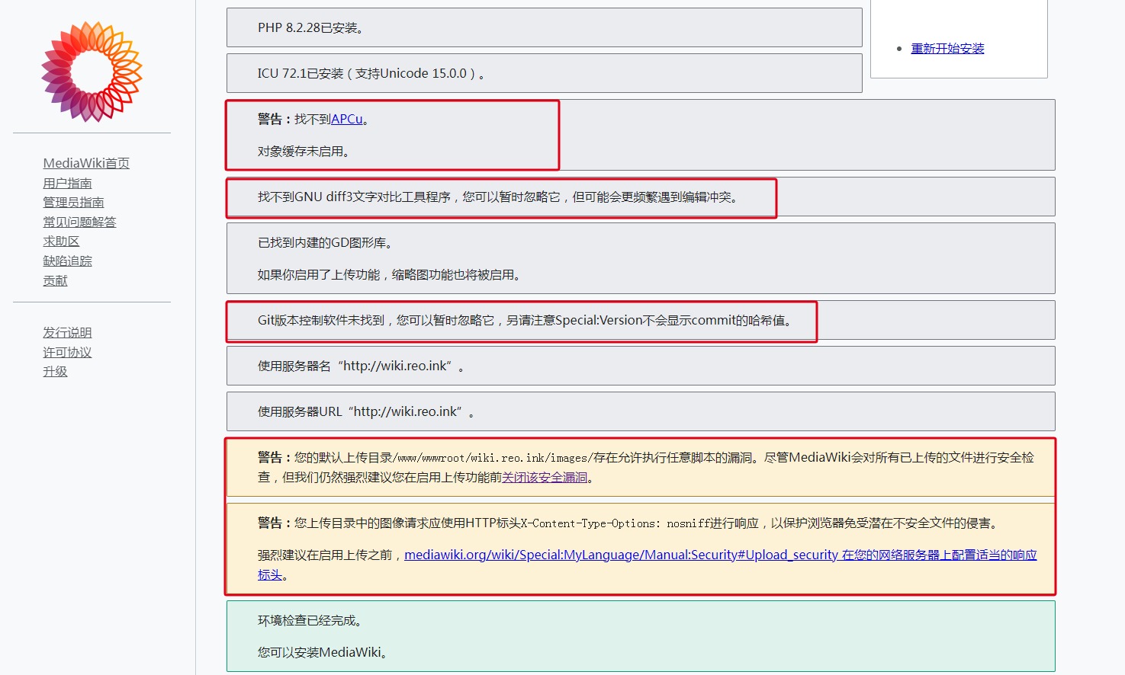
Task: Open the 发行说明 page
Action: coord(67,332)
